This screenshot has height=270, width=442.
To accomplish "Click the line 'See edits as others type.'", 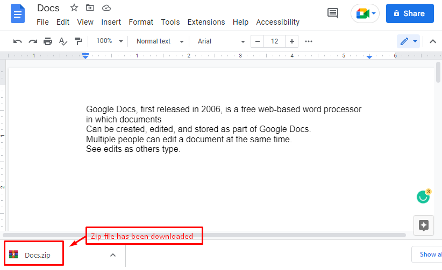I will (133, 149).
